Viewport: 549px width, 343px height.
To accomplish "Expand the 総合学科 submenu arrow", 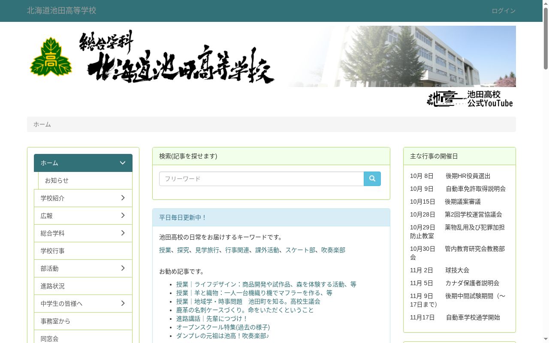I will coord(123,233).
